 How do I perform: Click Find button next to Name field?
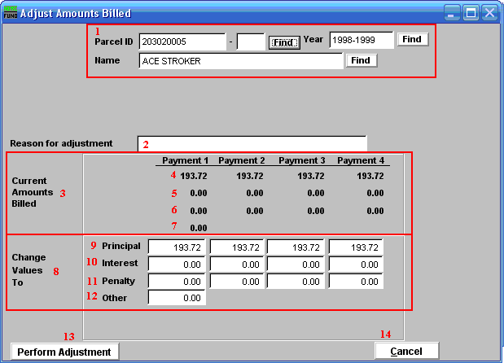(x=361, y=60)
